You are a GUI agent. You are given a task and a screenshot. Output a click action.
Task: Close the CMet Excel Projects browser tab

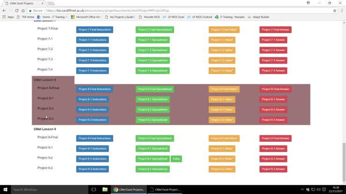pos(43,3)
